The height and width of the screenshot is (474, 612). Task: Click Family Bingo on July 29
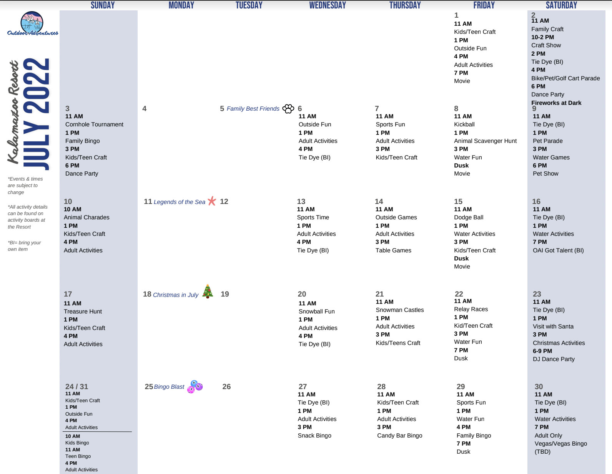474,436
